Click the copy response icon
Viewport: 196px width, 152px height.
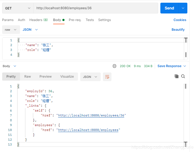click(x=177, y=76)
